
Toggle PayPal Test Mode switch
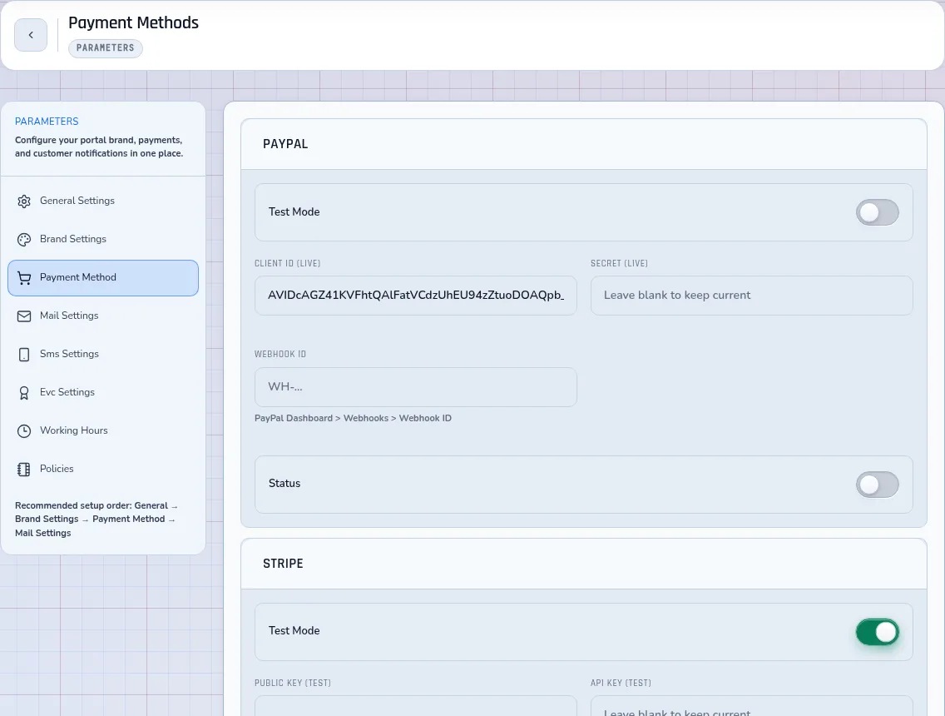click(877, 212)
